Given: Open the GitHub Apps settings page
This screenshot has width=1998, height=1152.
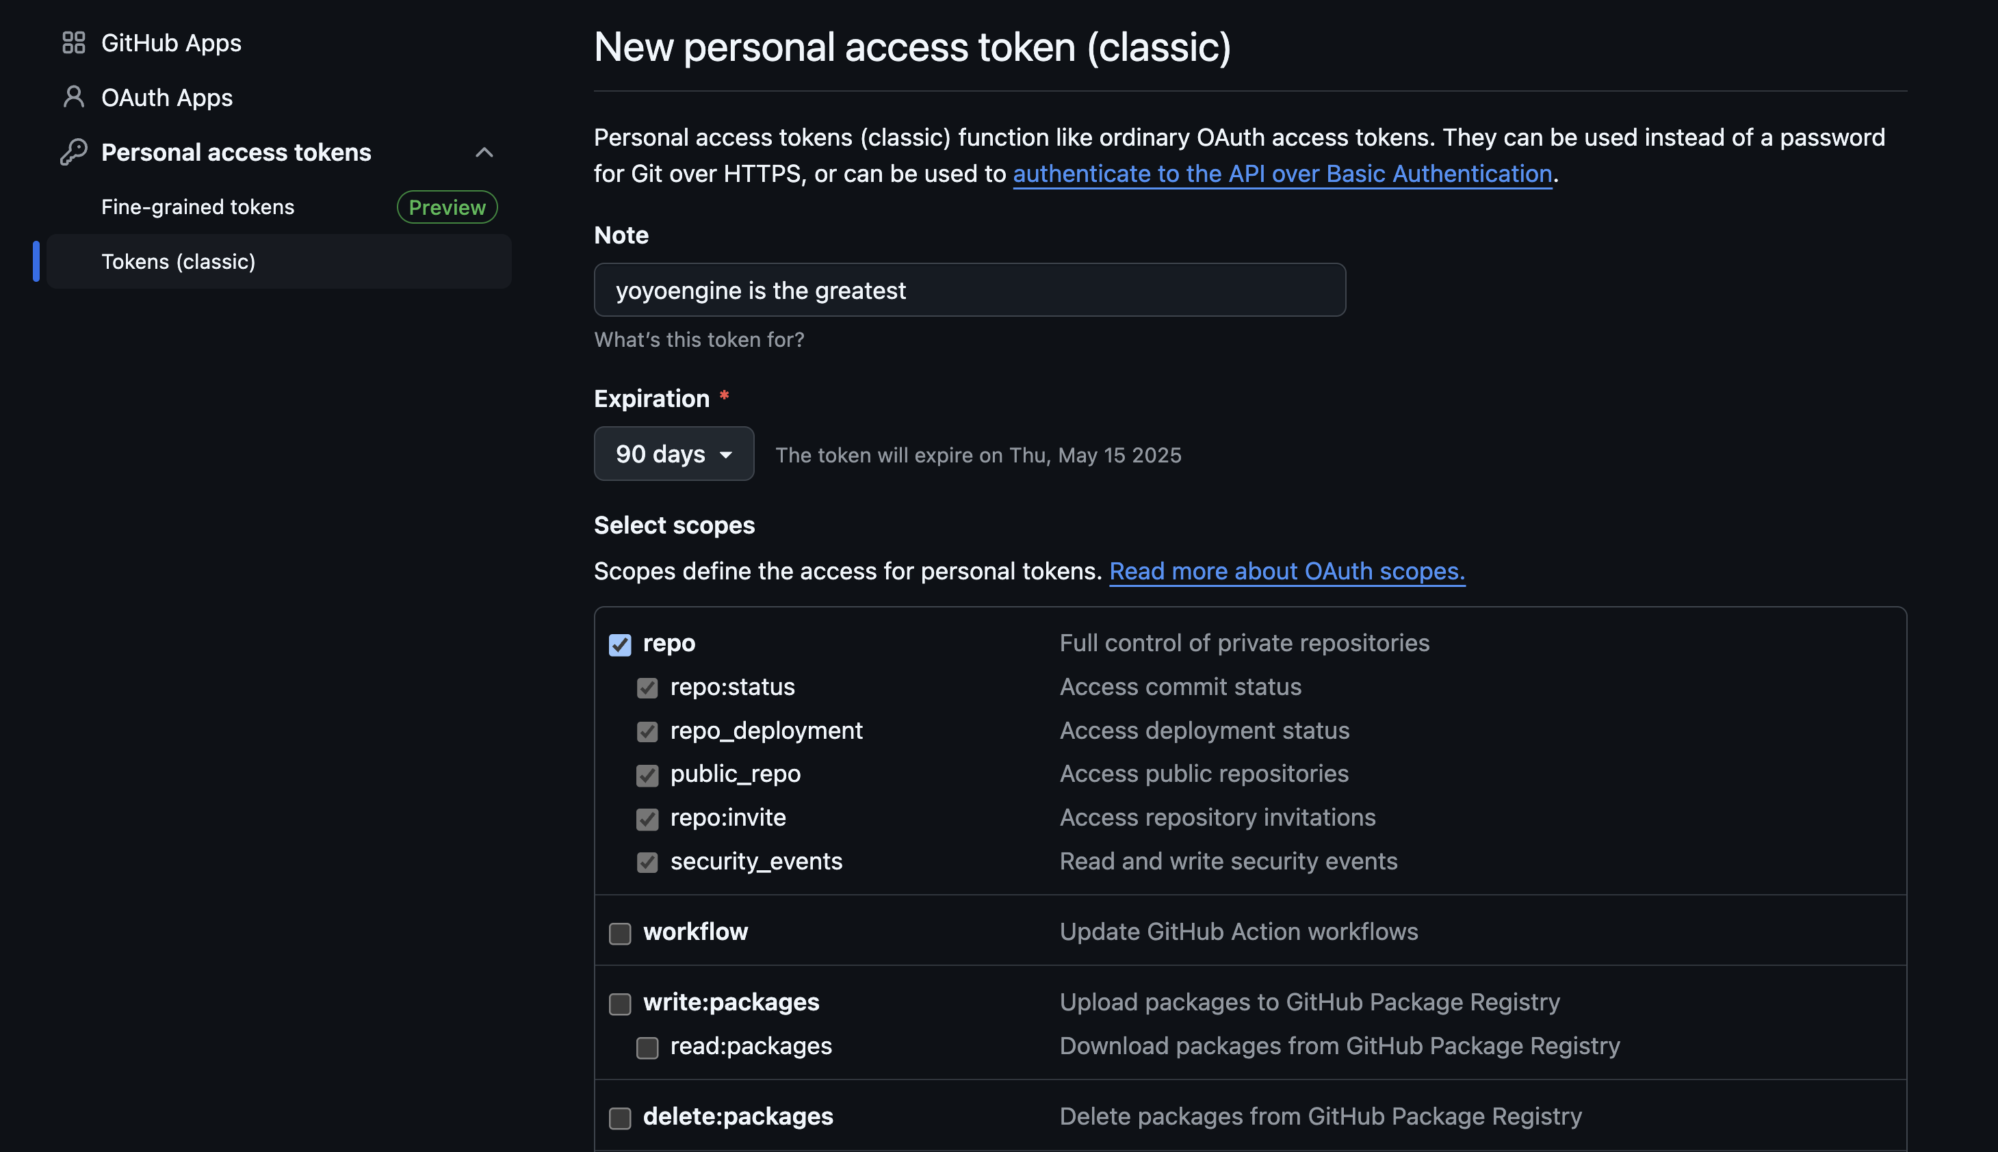Looking at the screenshot, I should coord(171,42).
